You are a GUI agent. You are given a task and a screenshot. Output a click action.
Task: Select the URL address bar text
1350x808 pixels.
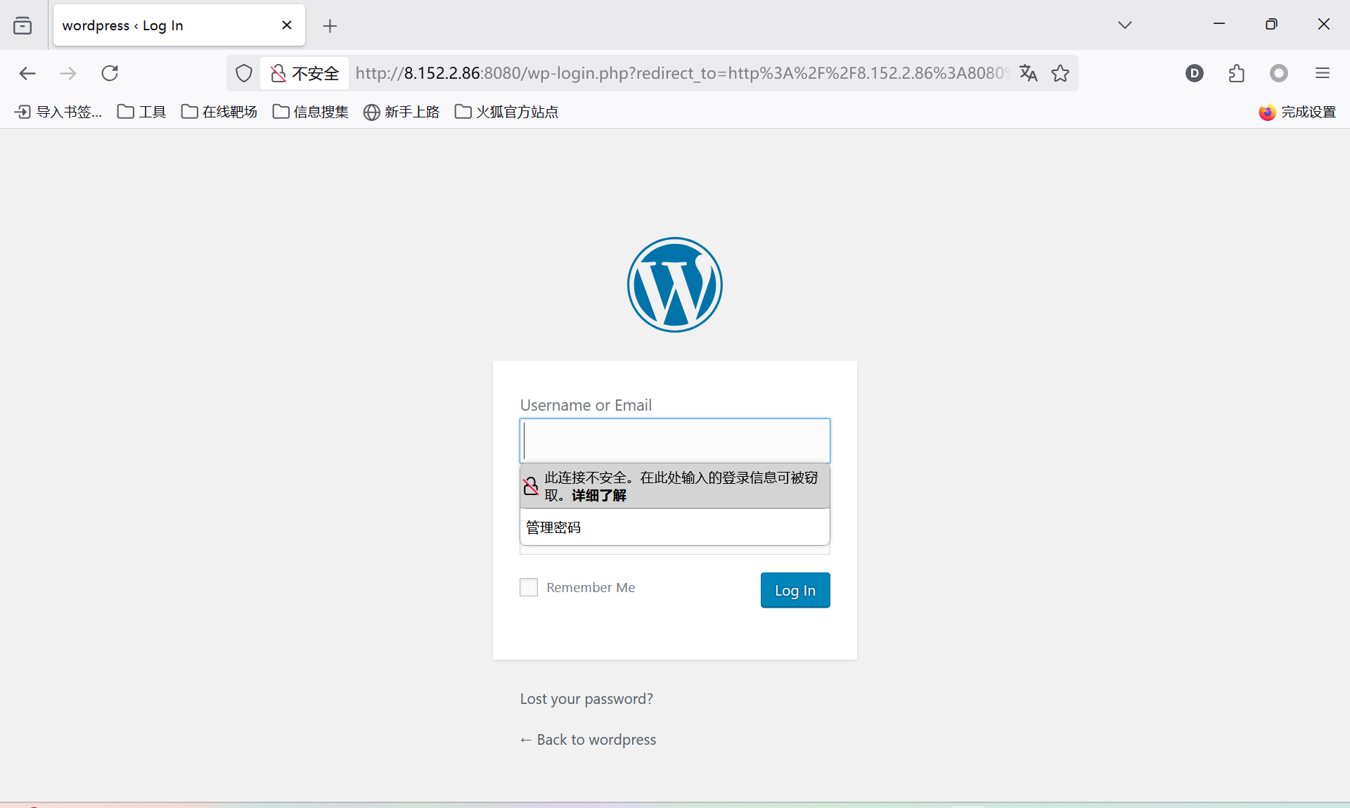tap(682, 73)
